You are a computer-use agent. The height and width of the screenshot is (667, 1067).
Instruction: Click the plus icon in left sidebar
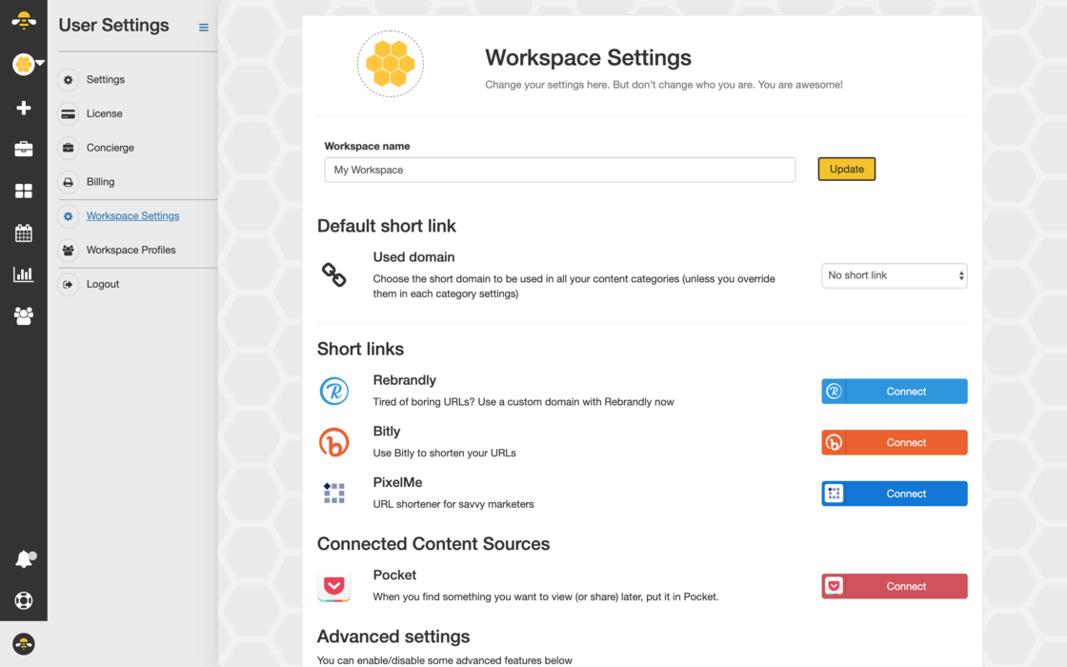[24, 108]
